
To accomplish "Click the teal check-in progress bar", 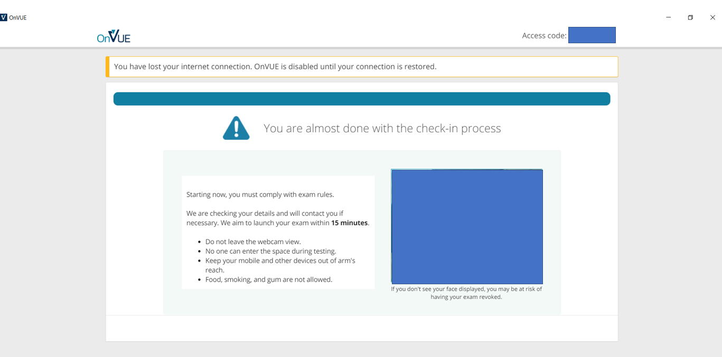I will click(x=362, y=99).
